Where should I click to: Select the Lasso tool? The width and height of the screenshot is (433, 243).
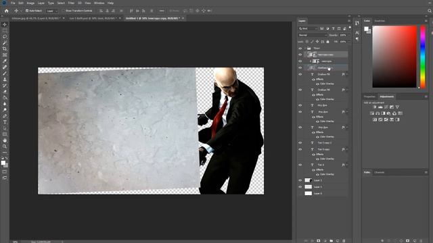tap(5, 36)
